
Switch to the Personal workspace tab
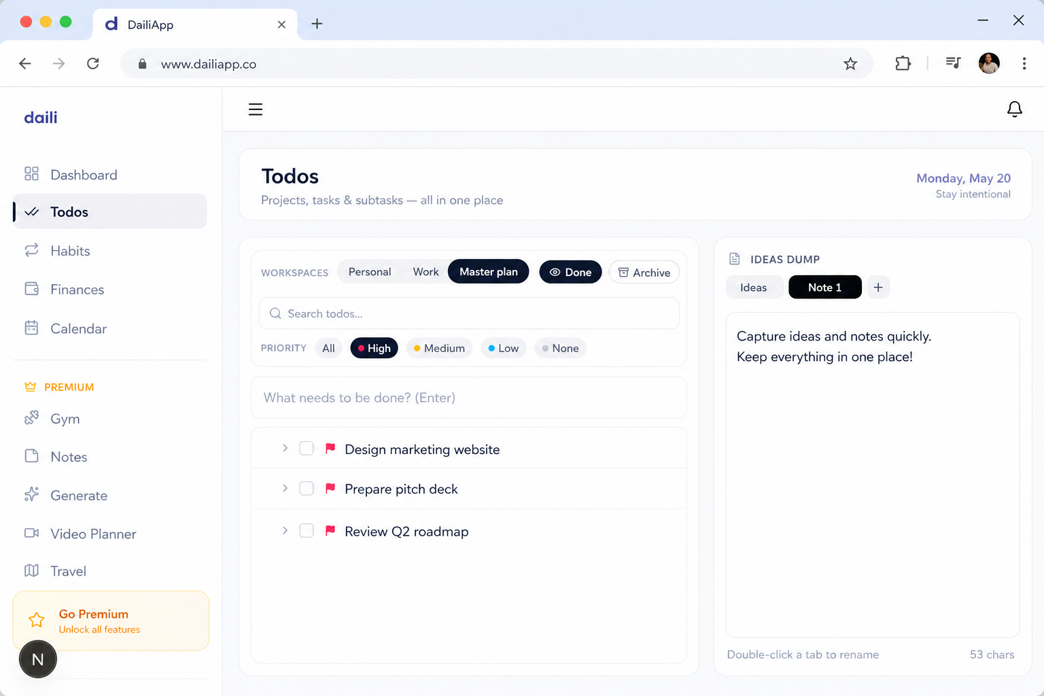pyautogui.click(x=370, y=272)
